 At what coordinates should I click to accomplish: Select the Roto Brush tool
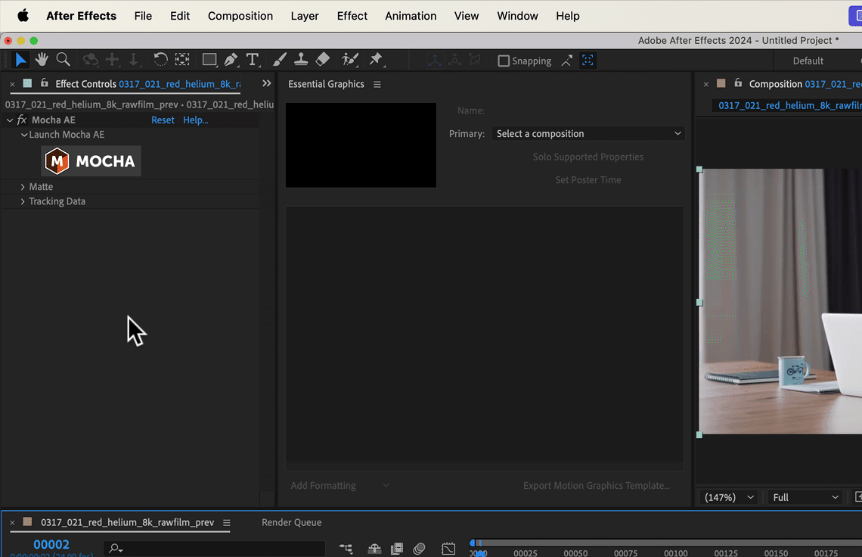pos(349,60)
